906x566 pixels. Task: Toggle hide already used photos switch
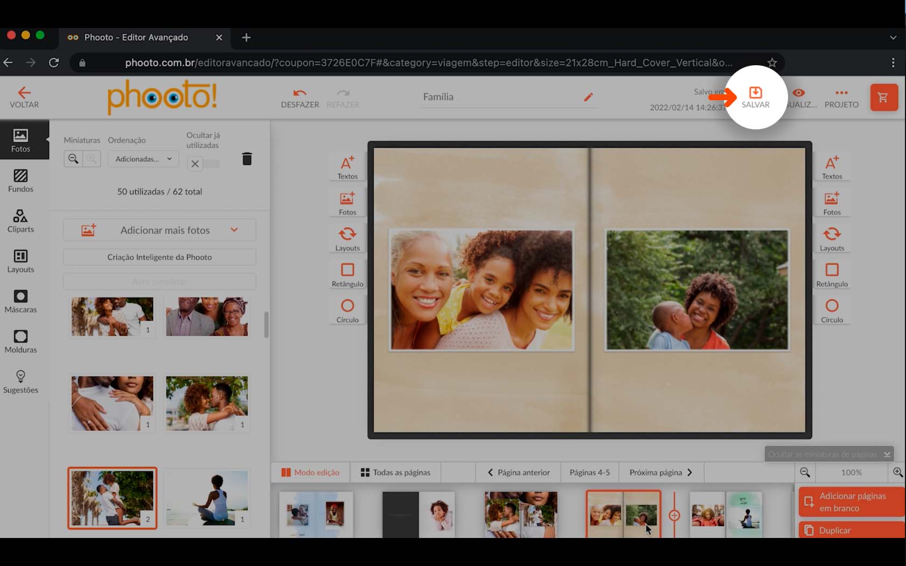203,164
